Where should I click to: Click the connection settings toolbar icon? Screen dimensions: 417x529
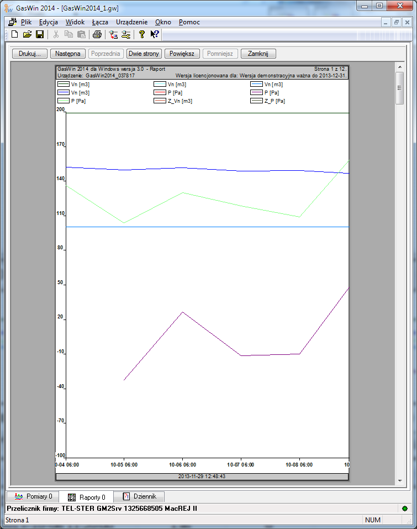126,34
